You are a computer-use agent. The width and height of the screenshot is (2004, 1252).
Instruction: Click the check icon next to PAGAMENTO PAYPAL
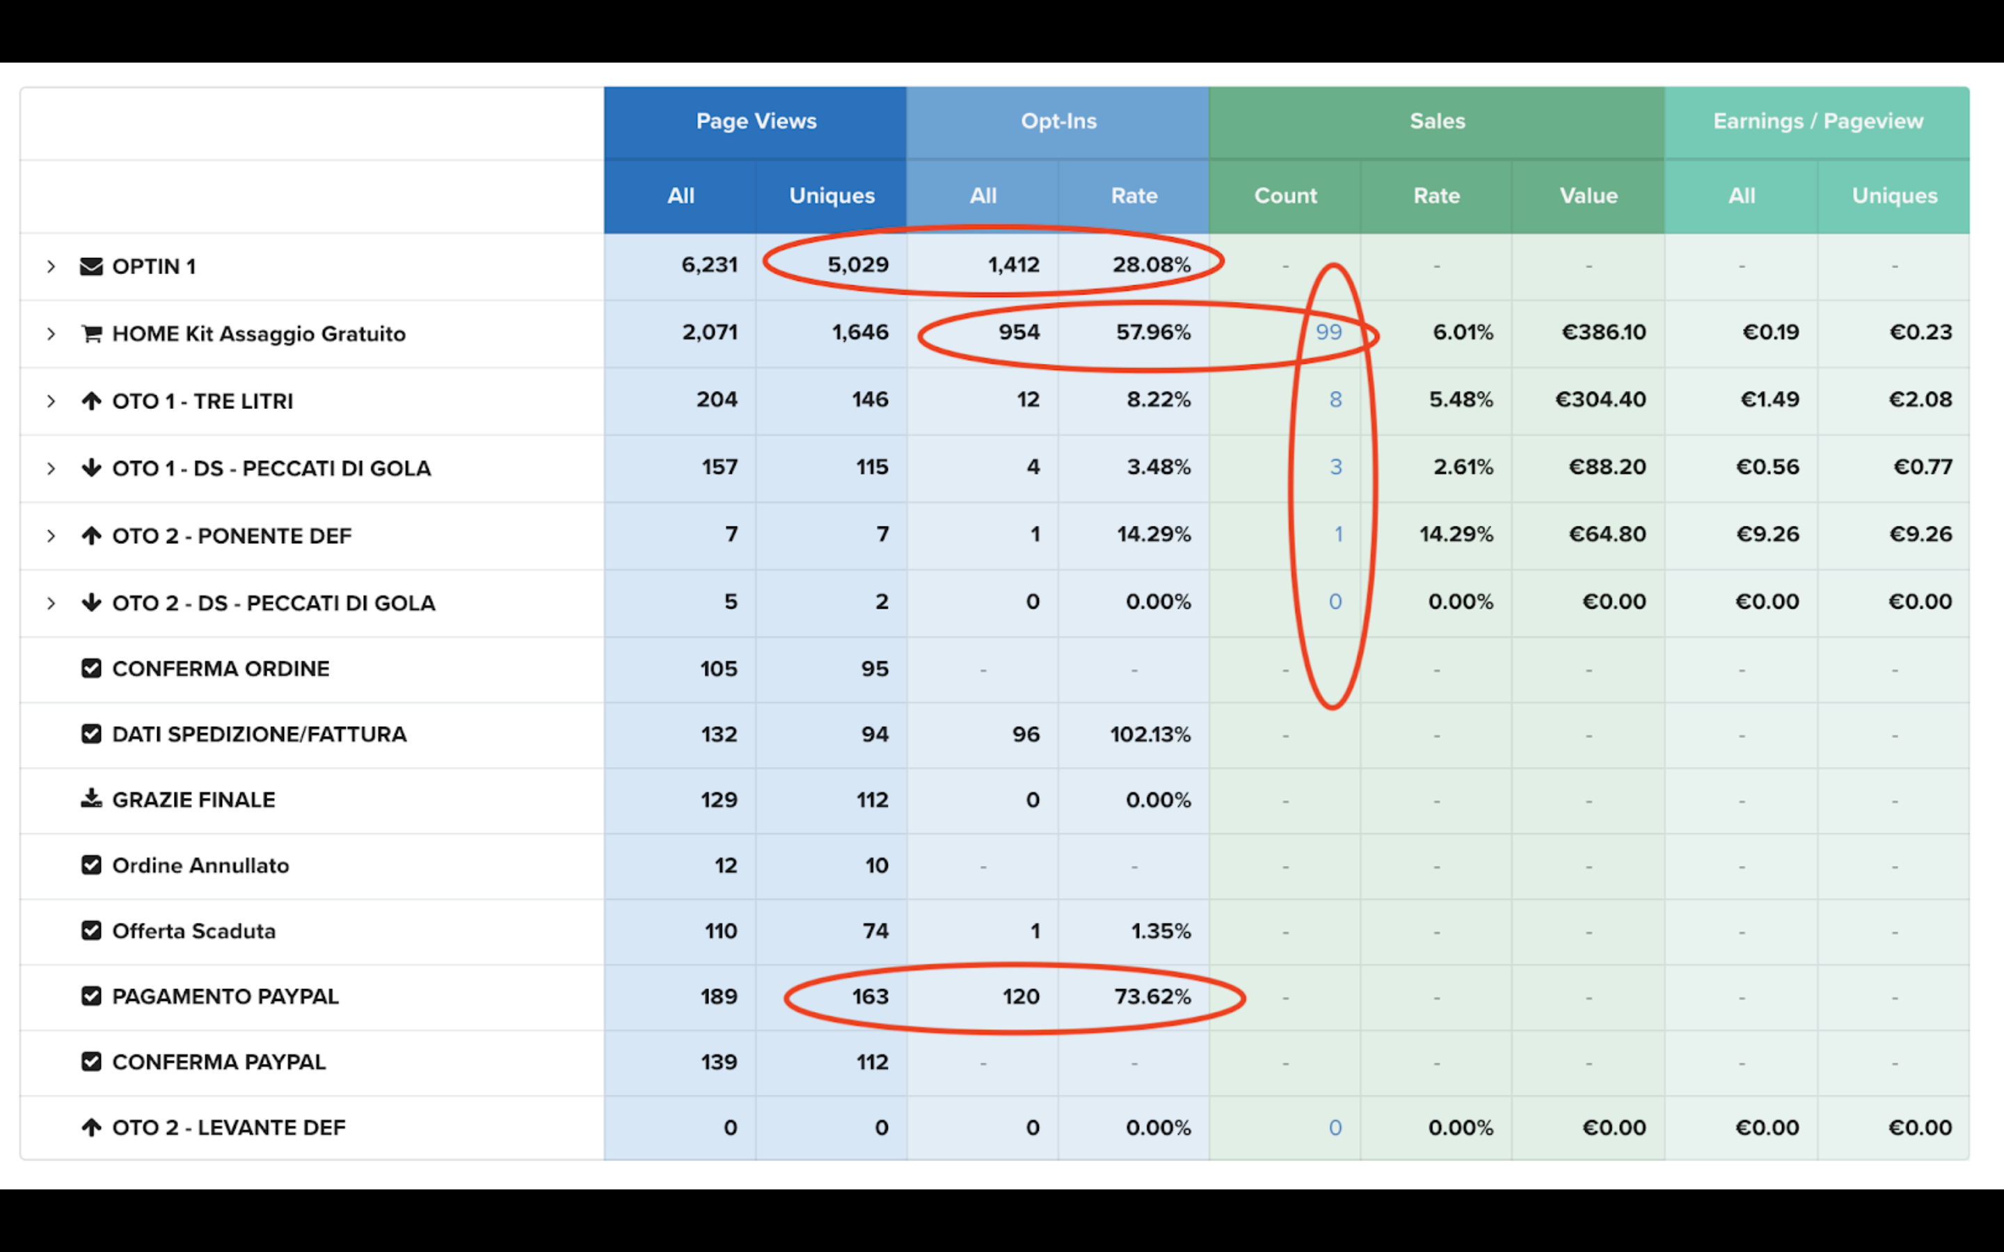click(91, 996)
